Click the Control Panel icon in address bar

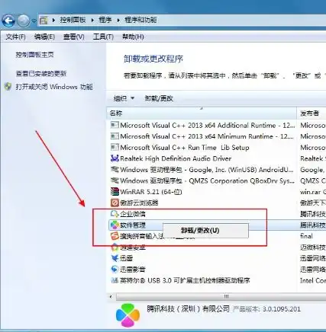[44, 20]
